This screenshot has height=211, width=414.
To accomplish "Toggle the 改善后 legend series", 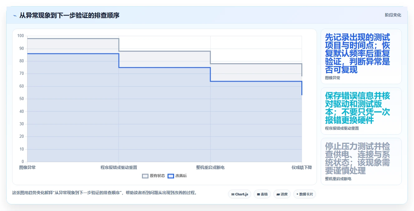I will click(177, 176).
